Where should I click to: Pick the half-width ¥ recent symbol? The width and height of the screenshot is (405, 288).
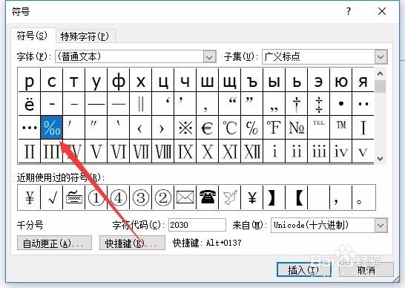point(251,197)
